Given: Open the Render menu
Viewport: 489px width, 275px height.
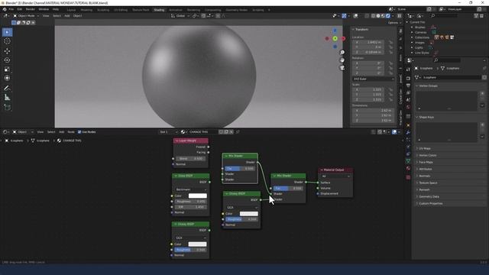Looking at the screenshot, I should [x=31, y=9].
